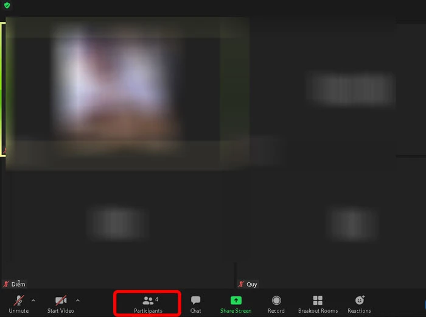Click the Diễm name label
Viewport: 426px width, 317px height.
tap(18, 284)
